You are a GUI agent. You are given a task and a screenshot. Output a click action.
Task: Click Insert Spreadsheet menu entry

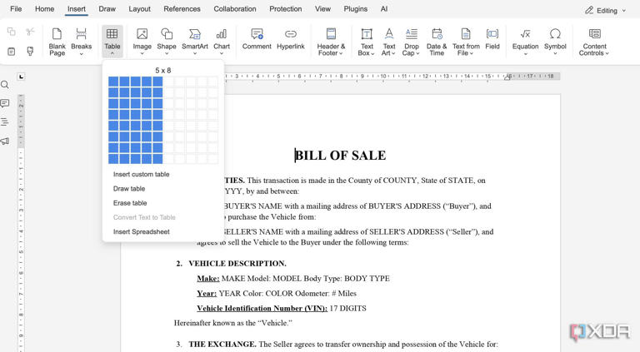(x=141, y=232)
